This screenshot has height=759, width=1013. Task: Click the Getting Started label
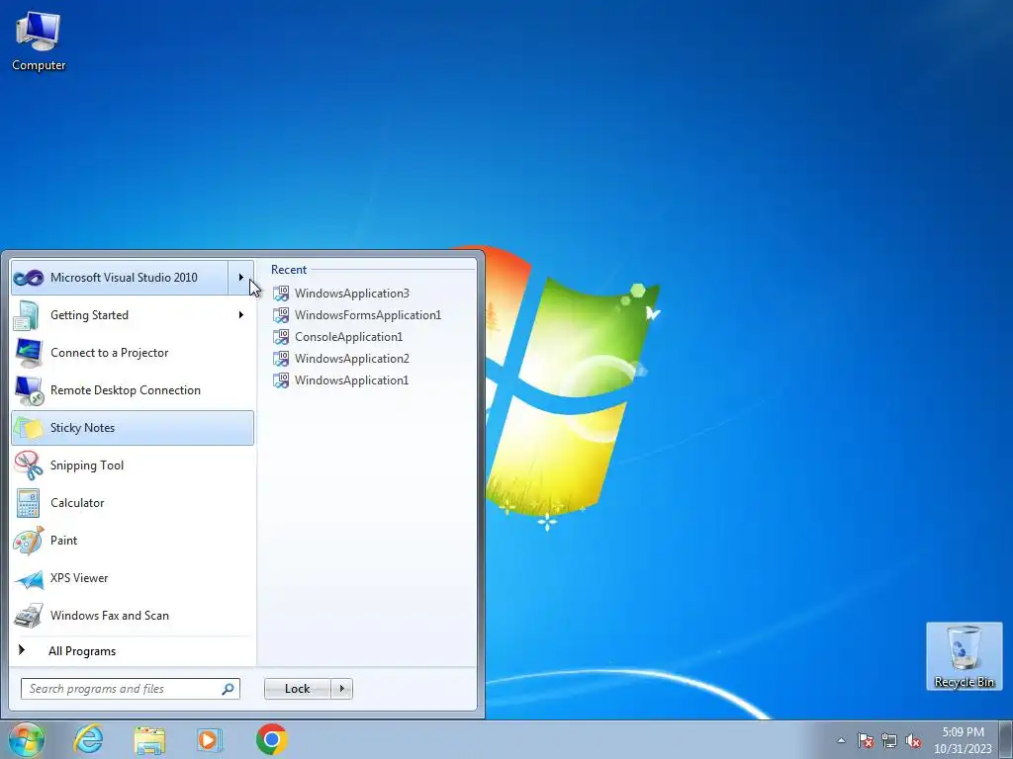click(x=90, y=315)
